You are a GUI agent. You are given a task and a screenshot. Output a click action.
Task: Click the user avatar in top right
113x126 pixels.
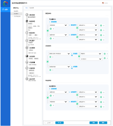pos(103,3)
